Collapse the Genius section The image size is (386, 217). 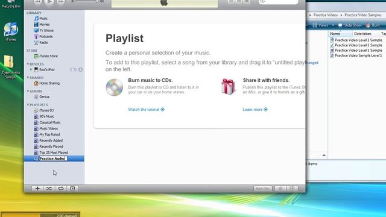pos(28,91)
